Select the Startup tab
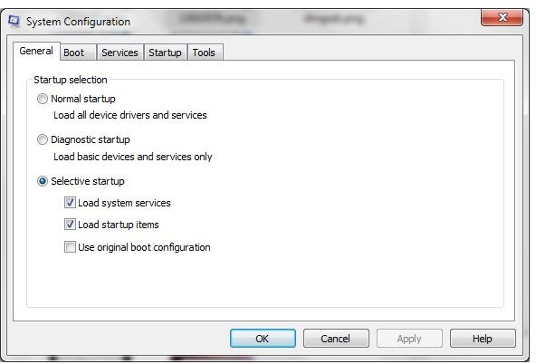 coord(165,53)
